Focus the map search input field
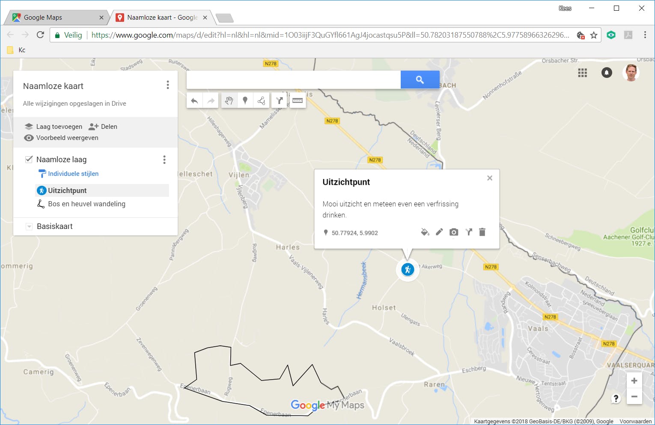The height and width of the screenshot is (425, 655). point(294,80)
